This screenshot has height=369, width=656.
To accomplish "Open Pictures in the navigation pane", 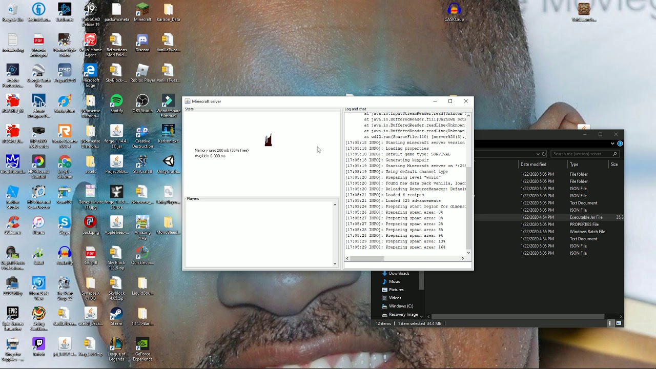I will [396, 290].
